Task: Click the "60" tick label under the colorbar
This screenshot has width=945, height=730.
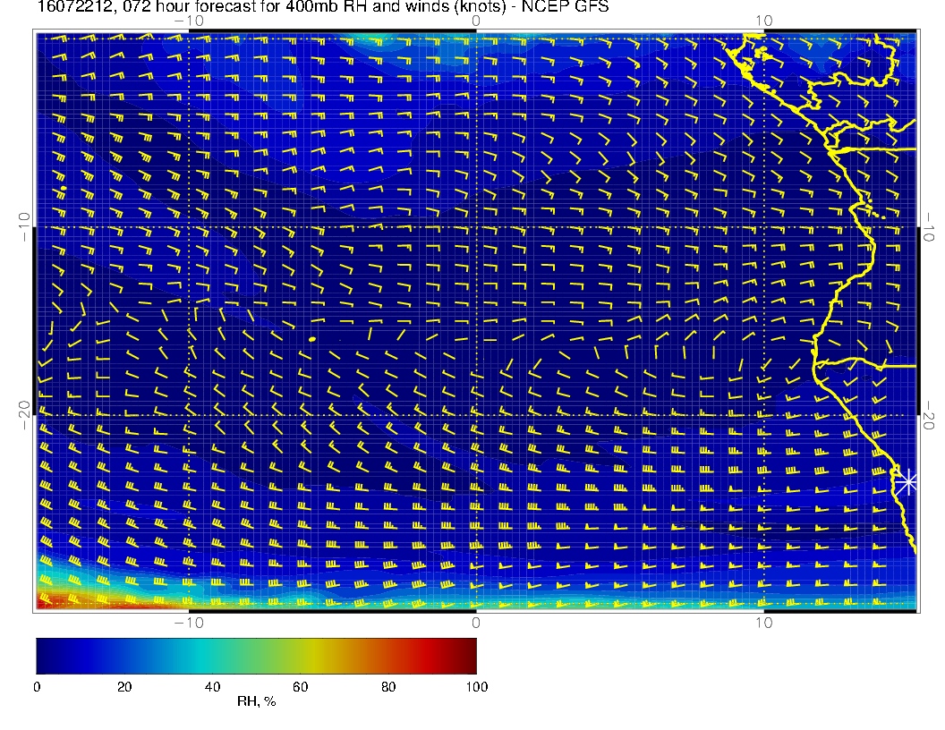Action: click(x=300, y=687)
